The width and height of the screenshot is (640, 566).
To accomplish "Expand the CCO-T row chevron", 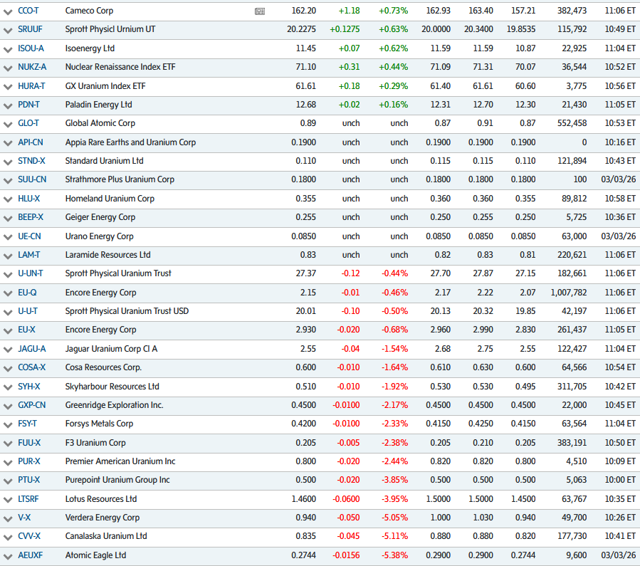I will click(x=8, y=12).
